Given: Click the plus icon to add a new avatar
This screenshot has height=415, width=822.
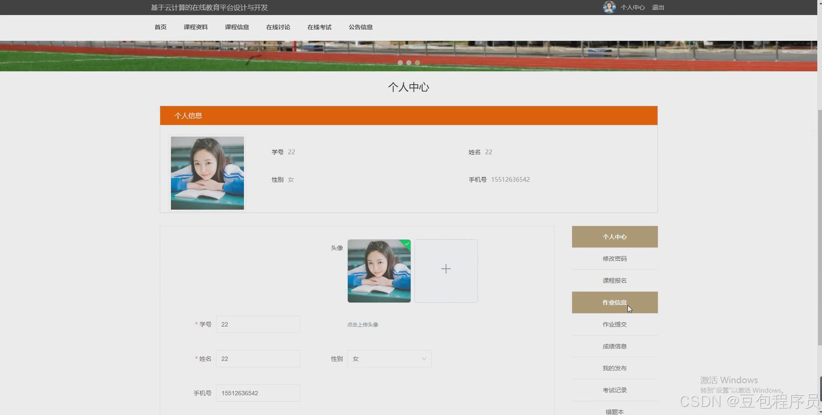Looking at the screenshot, I should [x=445, y=269].
